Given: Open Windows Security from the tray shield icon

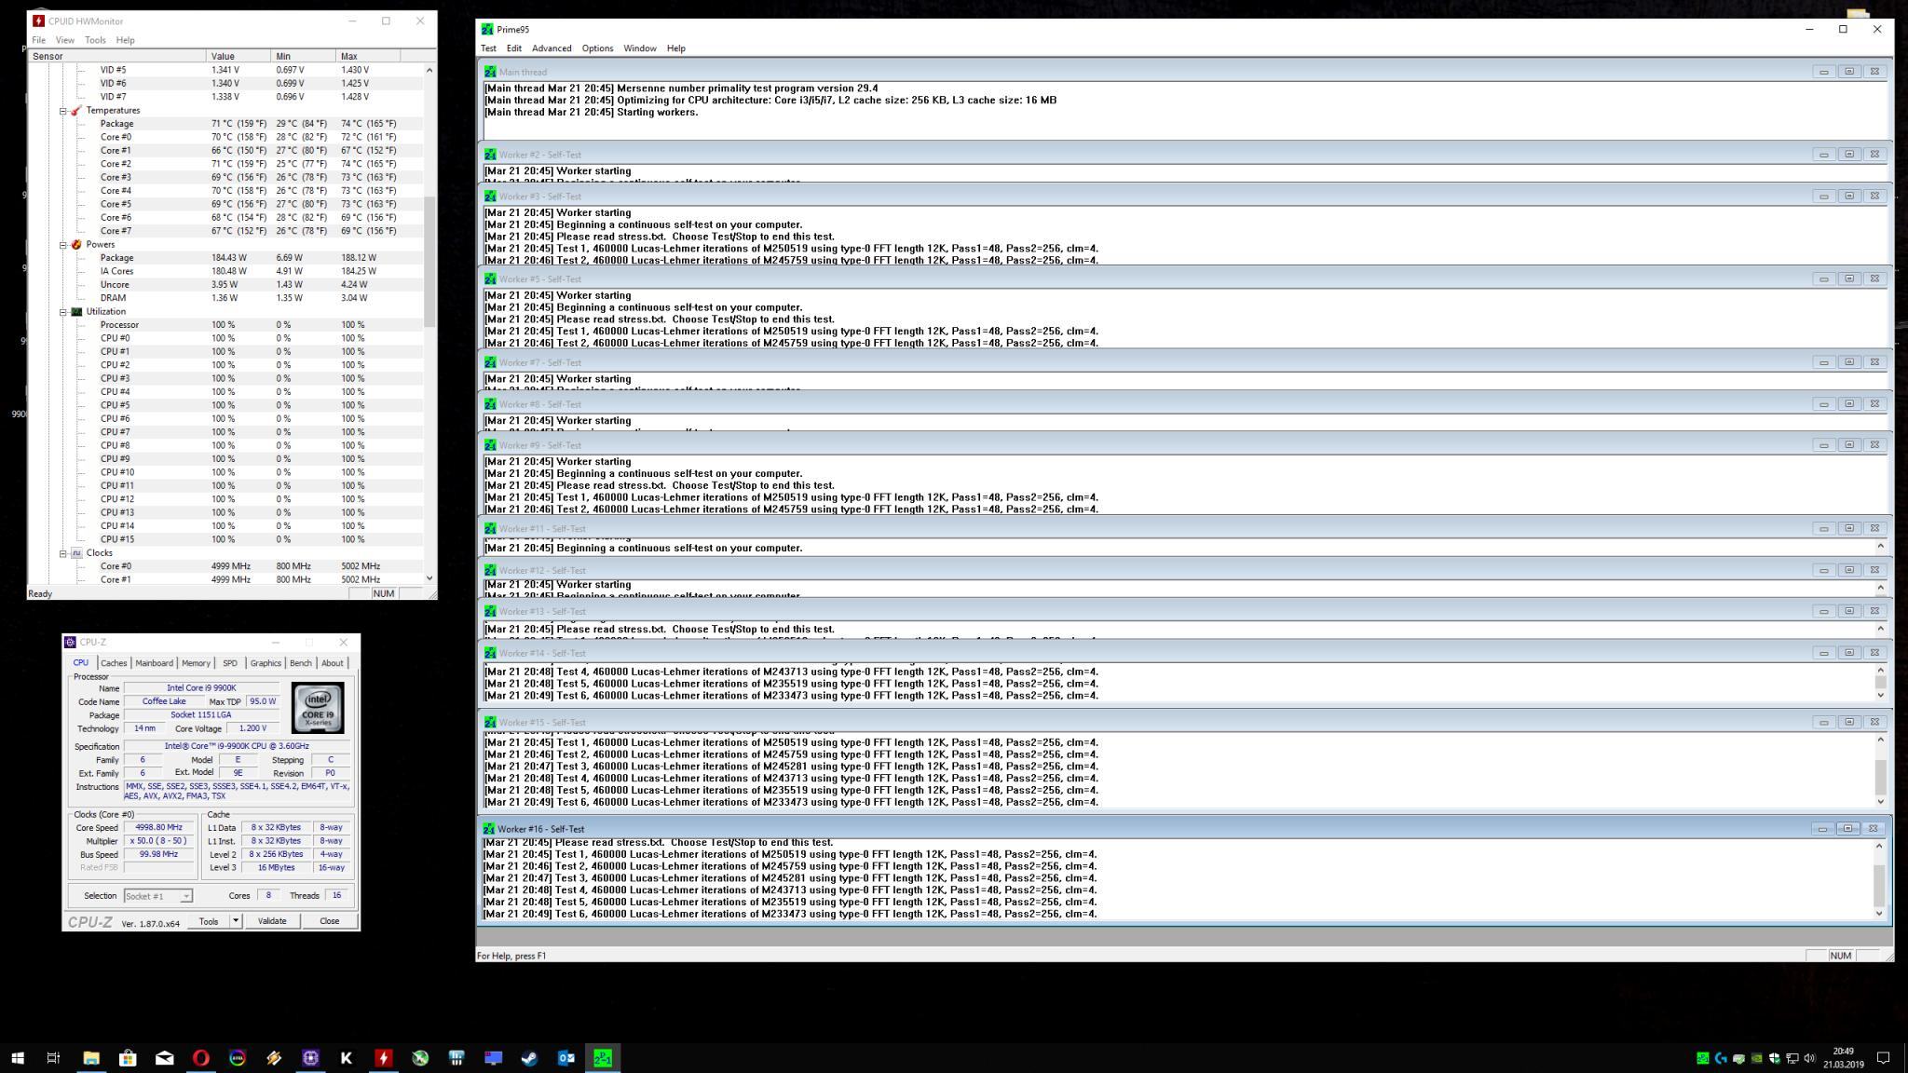Looking at the screenshot, I should coord(1774,1058).
